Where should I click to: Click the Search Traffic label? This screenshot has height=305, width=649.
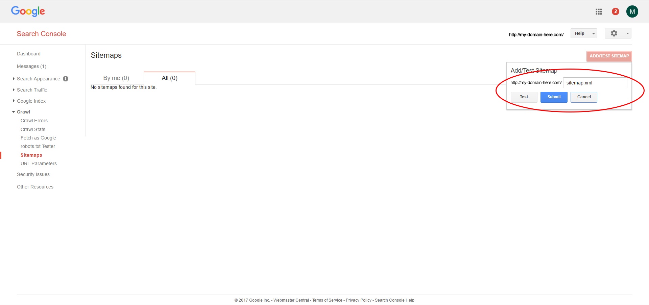point(32,90)
